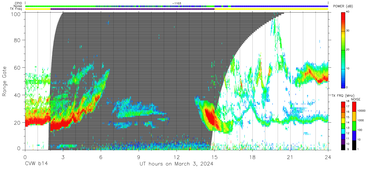Click the NOISE color bar

354,126
